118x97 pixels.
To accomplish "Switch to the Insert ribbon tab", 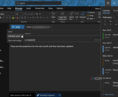I will tap(28, 8).
